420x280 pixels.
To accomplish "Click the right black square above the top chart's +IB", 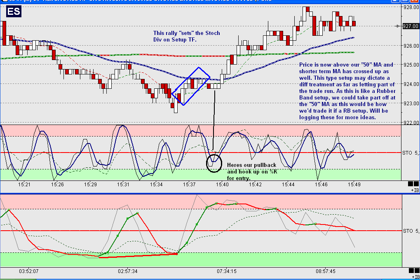I will tap(416, 184).
